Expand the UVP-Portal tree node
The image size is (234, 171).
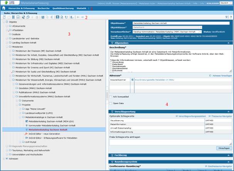20,142
